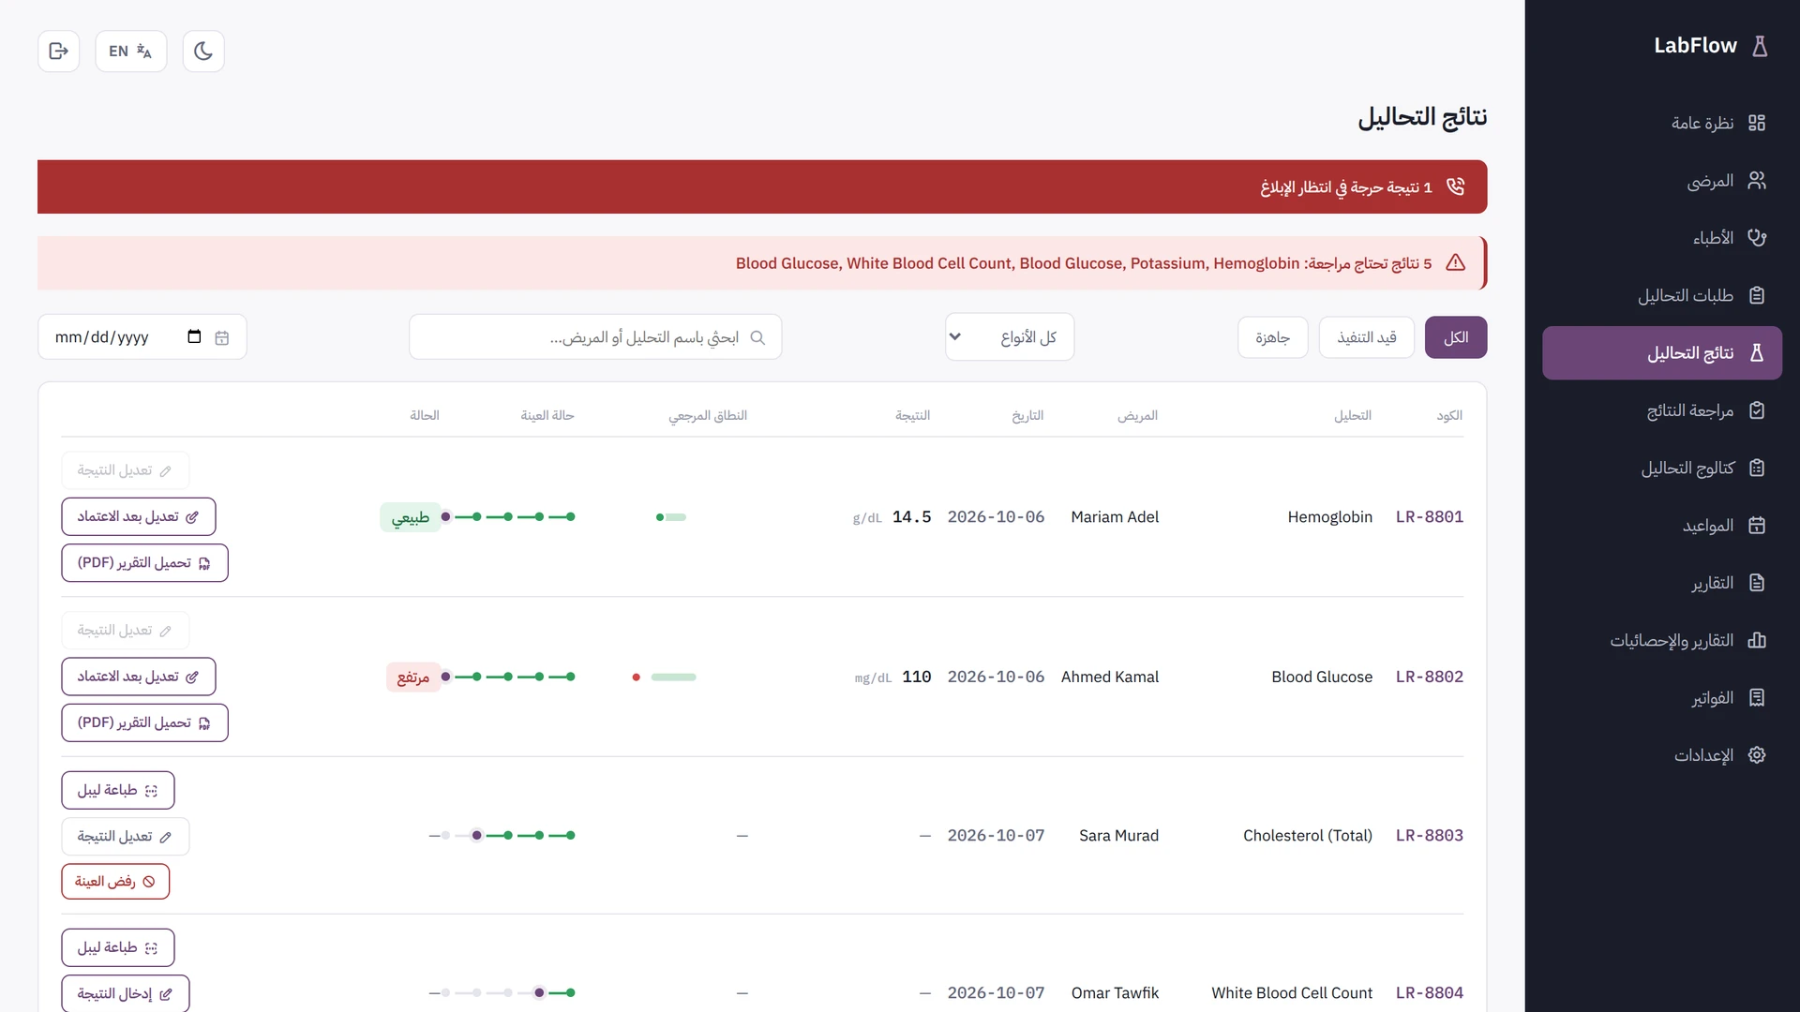Select the الكل filter tab
The image size is (1800, 1012).
(1456, 337)
